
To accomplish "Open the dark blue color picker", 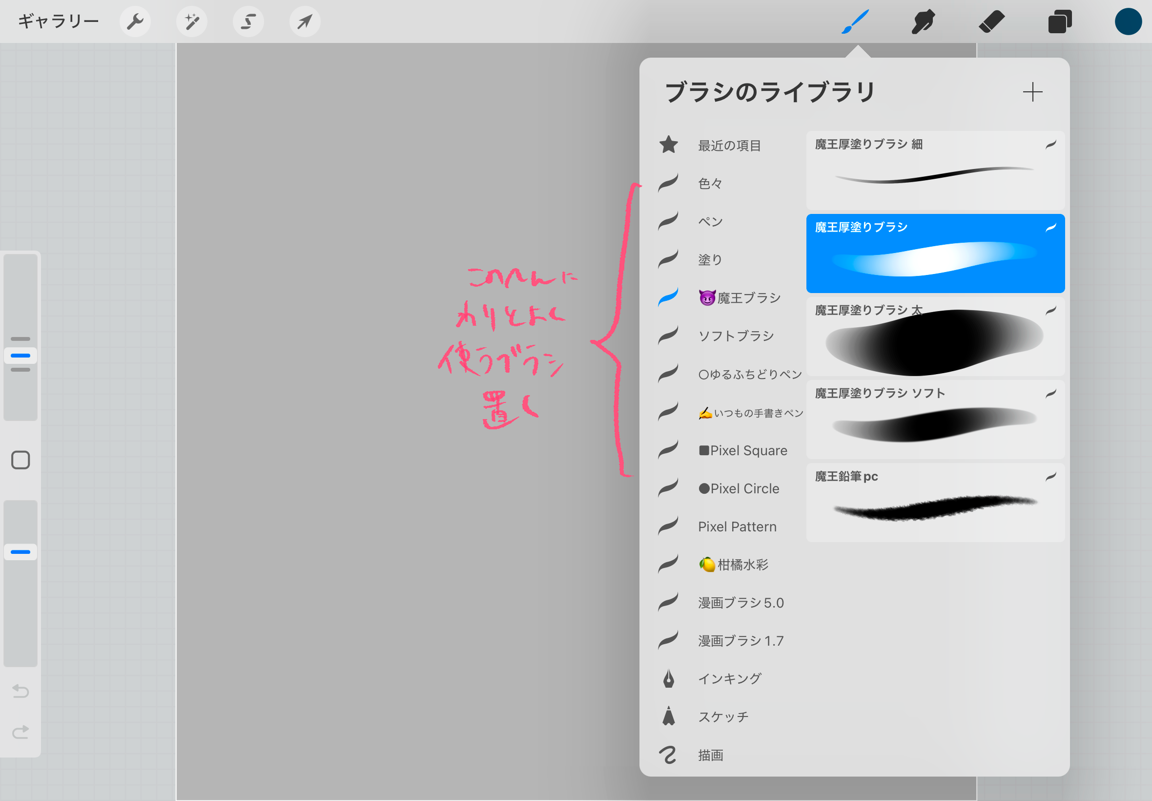I will click(x=1129, y=21).
